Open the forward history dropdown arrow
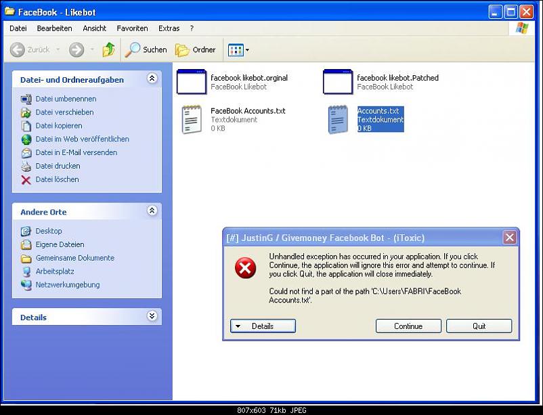This screenshot has height=415, width=543. pyautogui.click(x=92, y=50)
